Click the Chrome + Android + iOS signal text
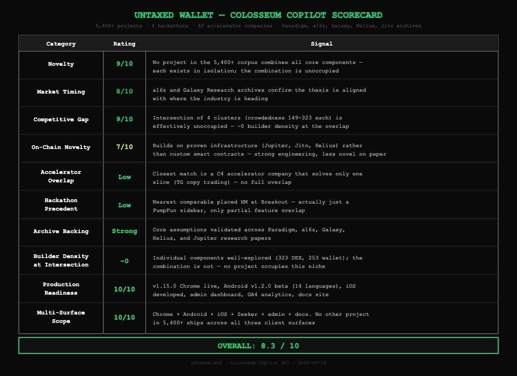517x376 pixels. 261,318
